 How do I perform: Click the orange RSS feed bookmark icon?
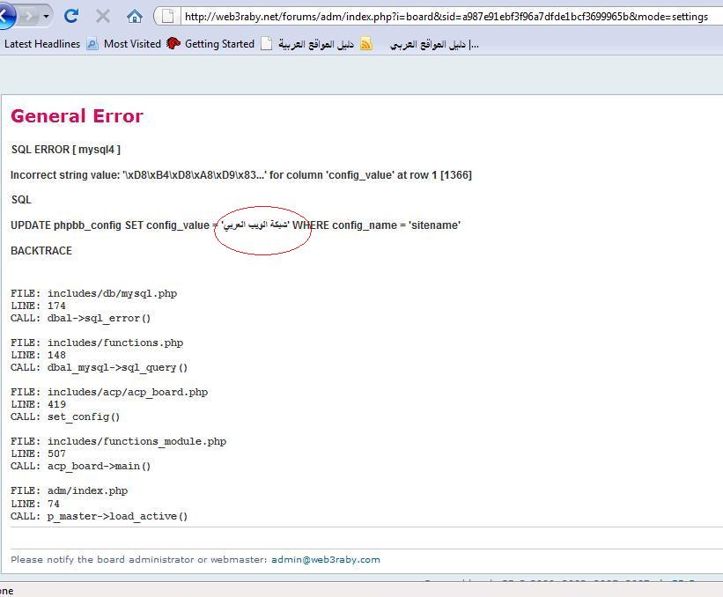365,44
